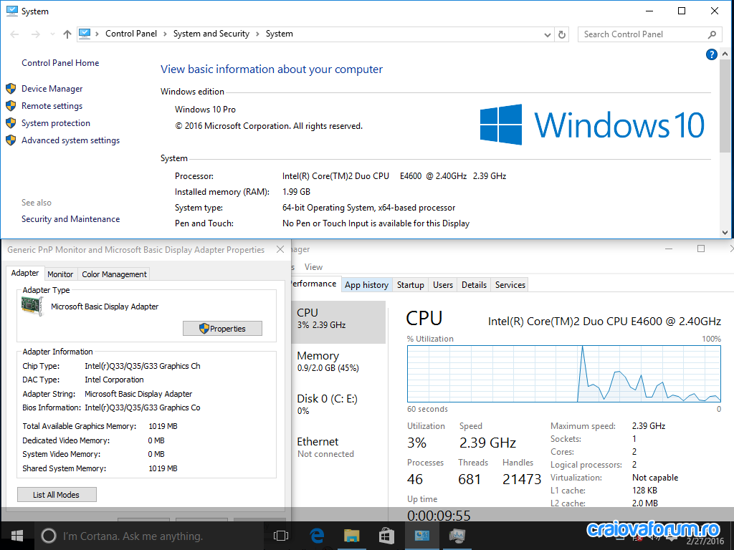Click 'Not capable' virtualization value
The width and height of the screenshot is (734, 550).
click(655, 478)
